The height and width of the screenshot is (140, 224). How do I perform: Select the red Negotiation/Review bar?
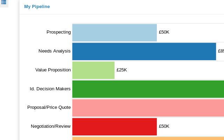(x=114, y=126)
